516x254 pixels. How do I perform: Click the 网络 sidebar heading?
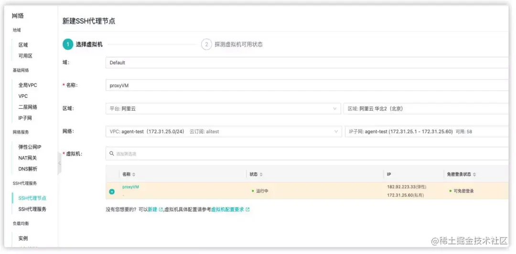click(18, 16)
